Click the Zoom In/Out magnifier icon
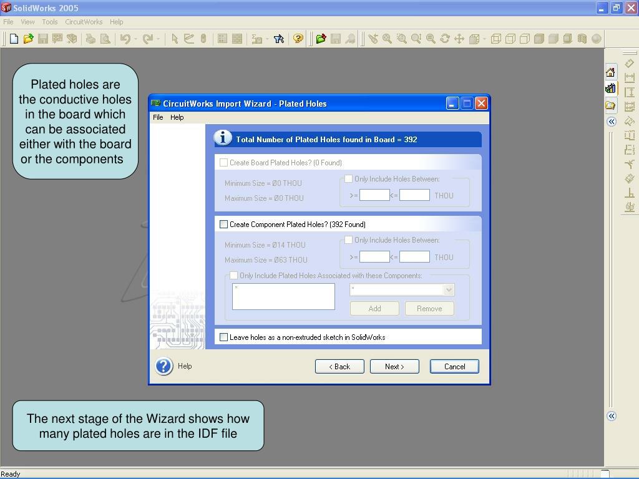Viewport: 639px width, 479px height. click(416, 39)
